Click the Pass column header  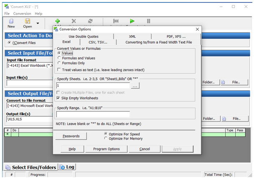point(240,130)
